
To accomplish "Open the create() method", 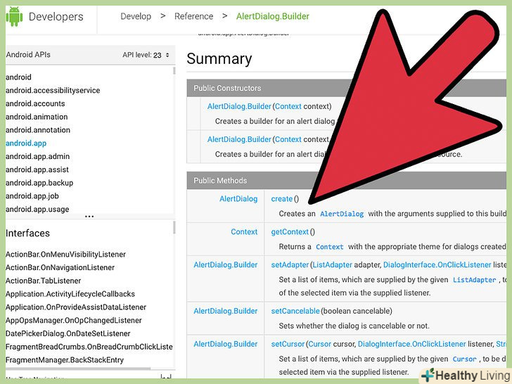I will [282, 199].
